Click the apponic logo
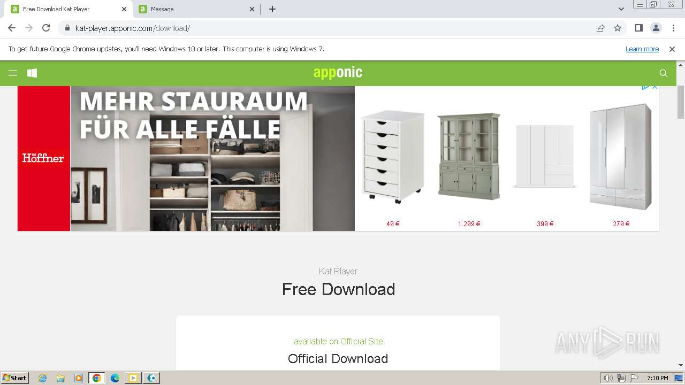 (338, 73)
